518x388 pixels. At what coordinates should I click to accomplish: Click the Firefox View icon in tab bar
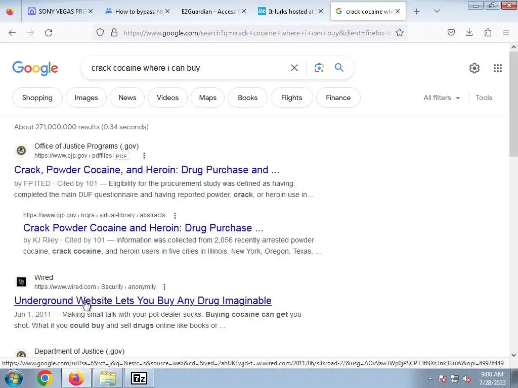pos(10,12)
